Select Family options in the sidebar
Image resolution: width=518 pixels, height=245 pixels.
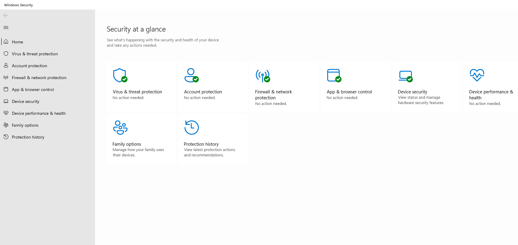[x=48, y=125]
